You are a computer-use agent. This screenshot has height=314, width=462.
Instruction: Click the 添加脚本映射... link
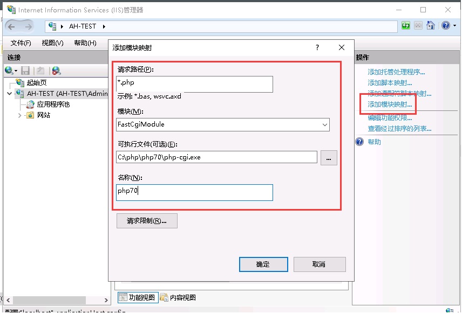390,83
